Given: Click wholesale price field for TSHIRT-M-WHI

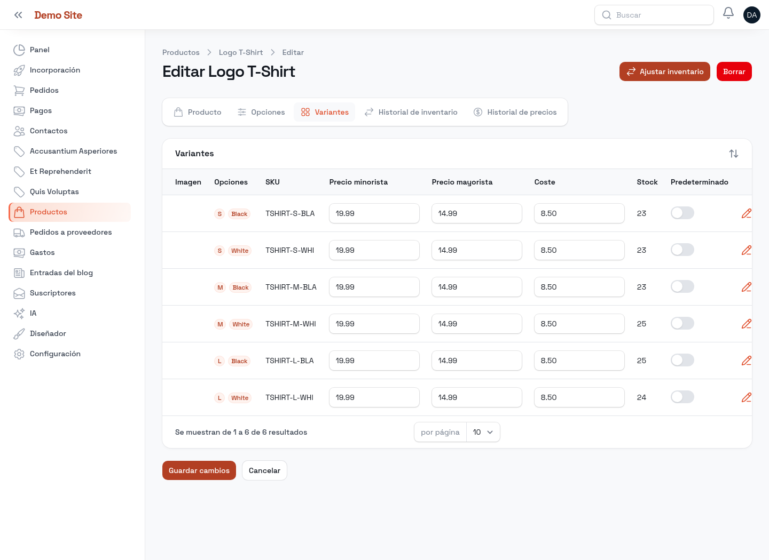Looking at the screenshot, I should click(x=477, y=324).
